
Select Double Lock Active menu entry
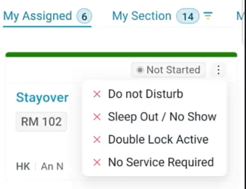(x=158, y=140)
